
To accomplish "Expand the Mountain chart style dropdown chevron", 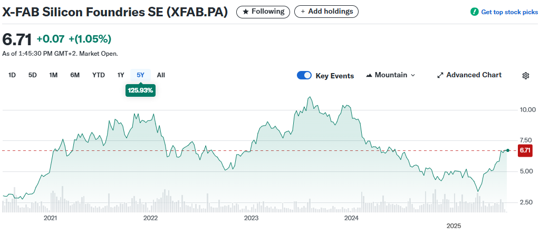I will [413, 75].
